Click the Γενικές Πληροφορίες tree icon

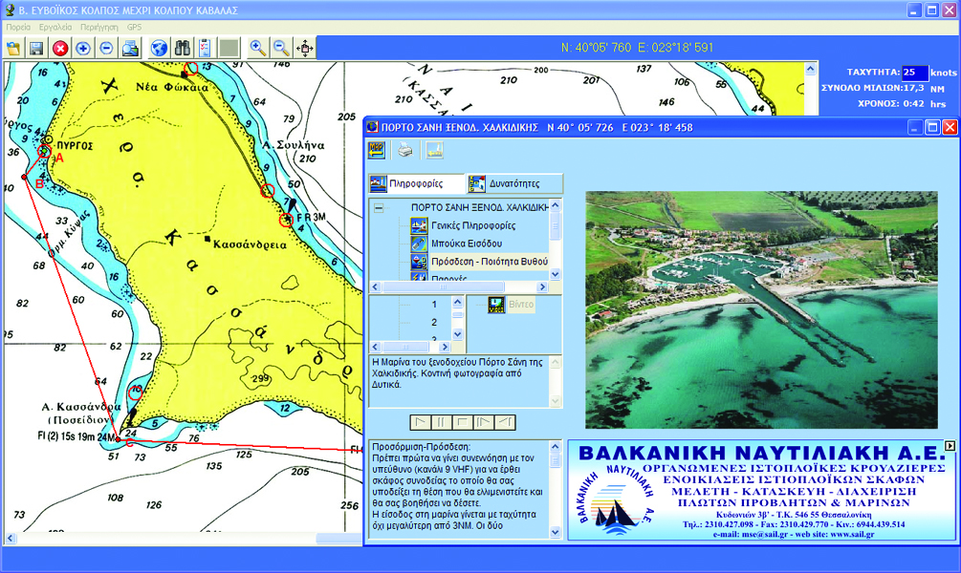click(419, 226)
